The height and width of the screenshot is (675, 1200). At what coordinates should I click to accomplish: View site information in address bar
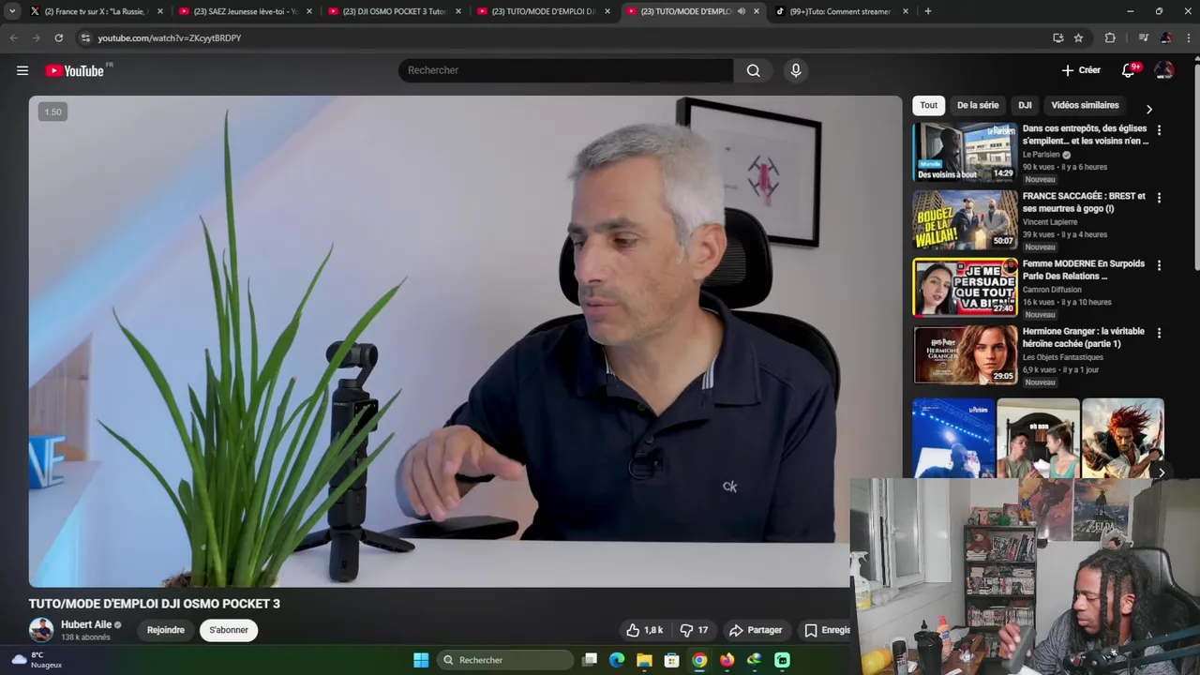pos(85,37)
